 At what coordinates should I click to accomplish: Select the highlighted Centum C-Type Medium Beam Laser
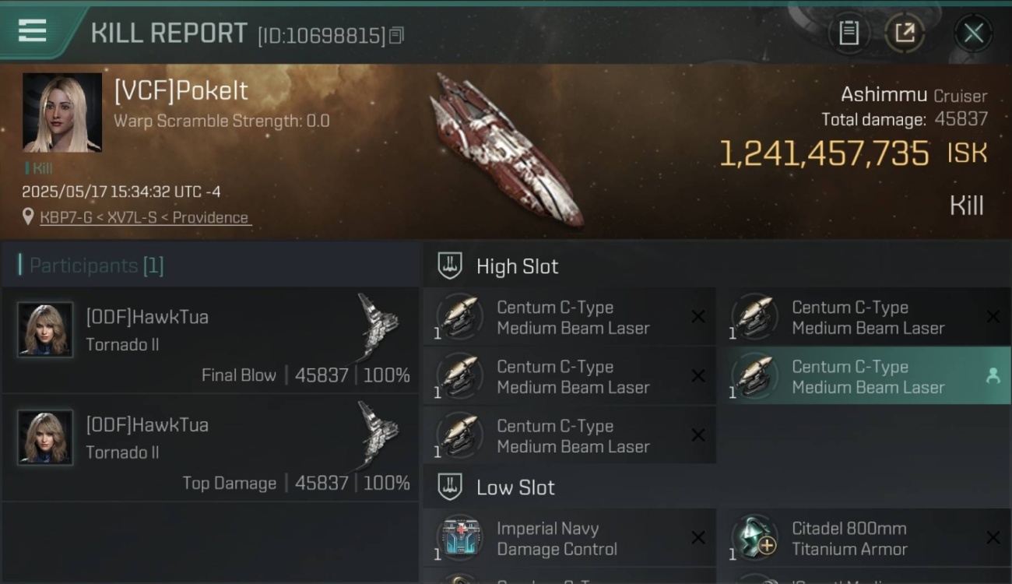coord(869,376)
